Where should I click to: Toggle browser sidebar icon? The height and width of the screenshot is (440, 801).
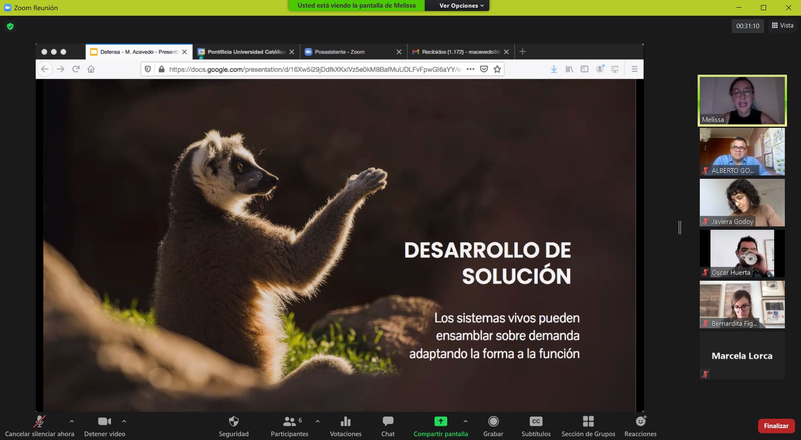coord(585,69)
